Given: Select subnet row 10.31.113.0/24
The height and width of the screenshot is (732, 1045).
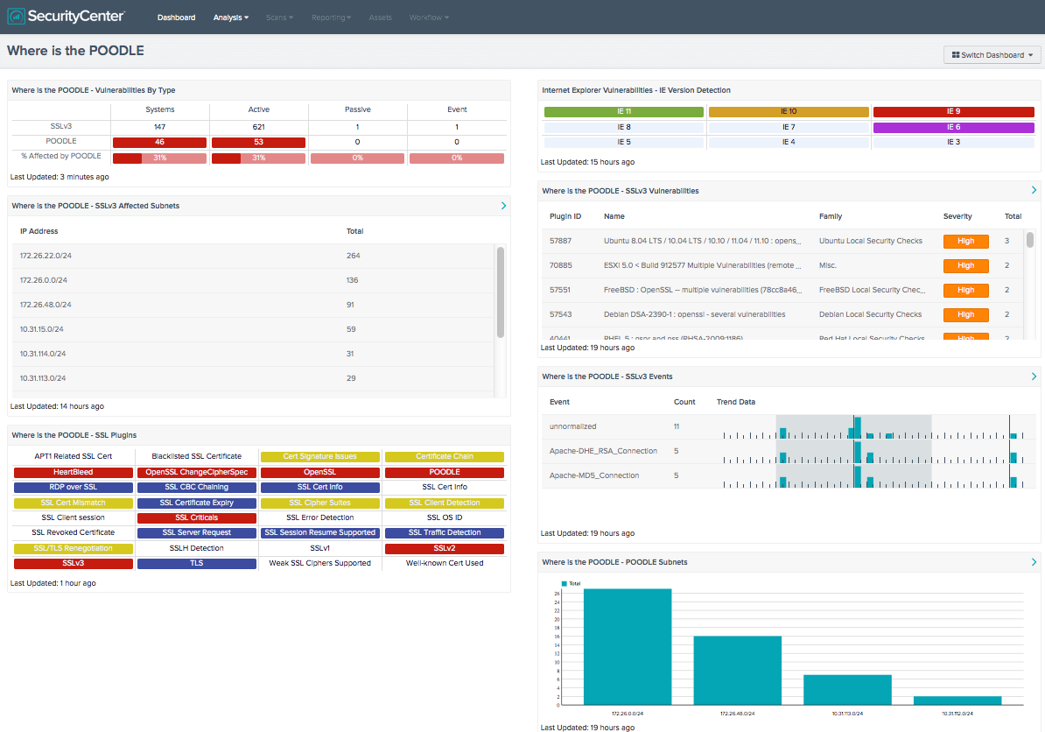Looking at the screenshot, I should (253, 378).
